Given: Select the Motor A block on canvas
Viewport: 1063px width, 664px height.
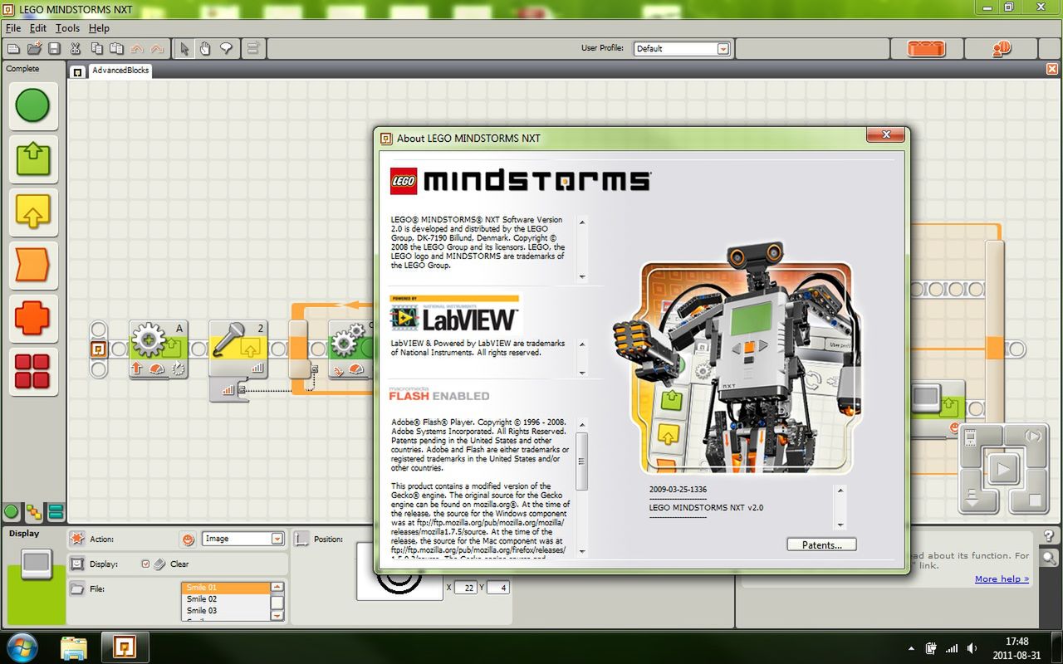Looking at the screenshot, I should tap(158, 349).
